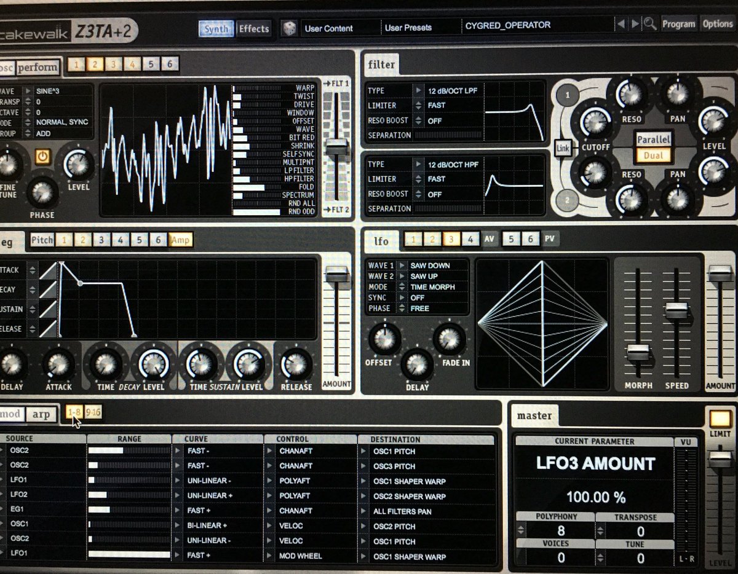The height and width of the screenshot is (574, 738).
Task: Click the envelope ATTACK knob
Action: point(59,365)
